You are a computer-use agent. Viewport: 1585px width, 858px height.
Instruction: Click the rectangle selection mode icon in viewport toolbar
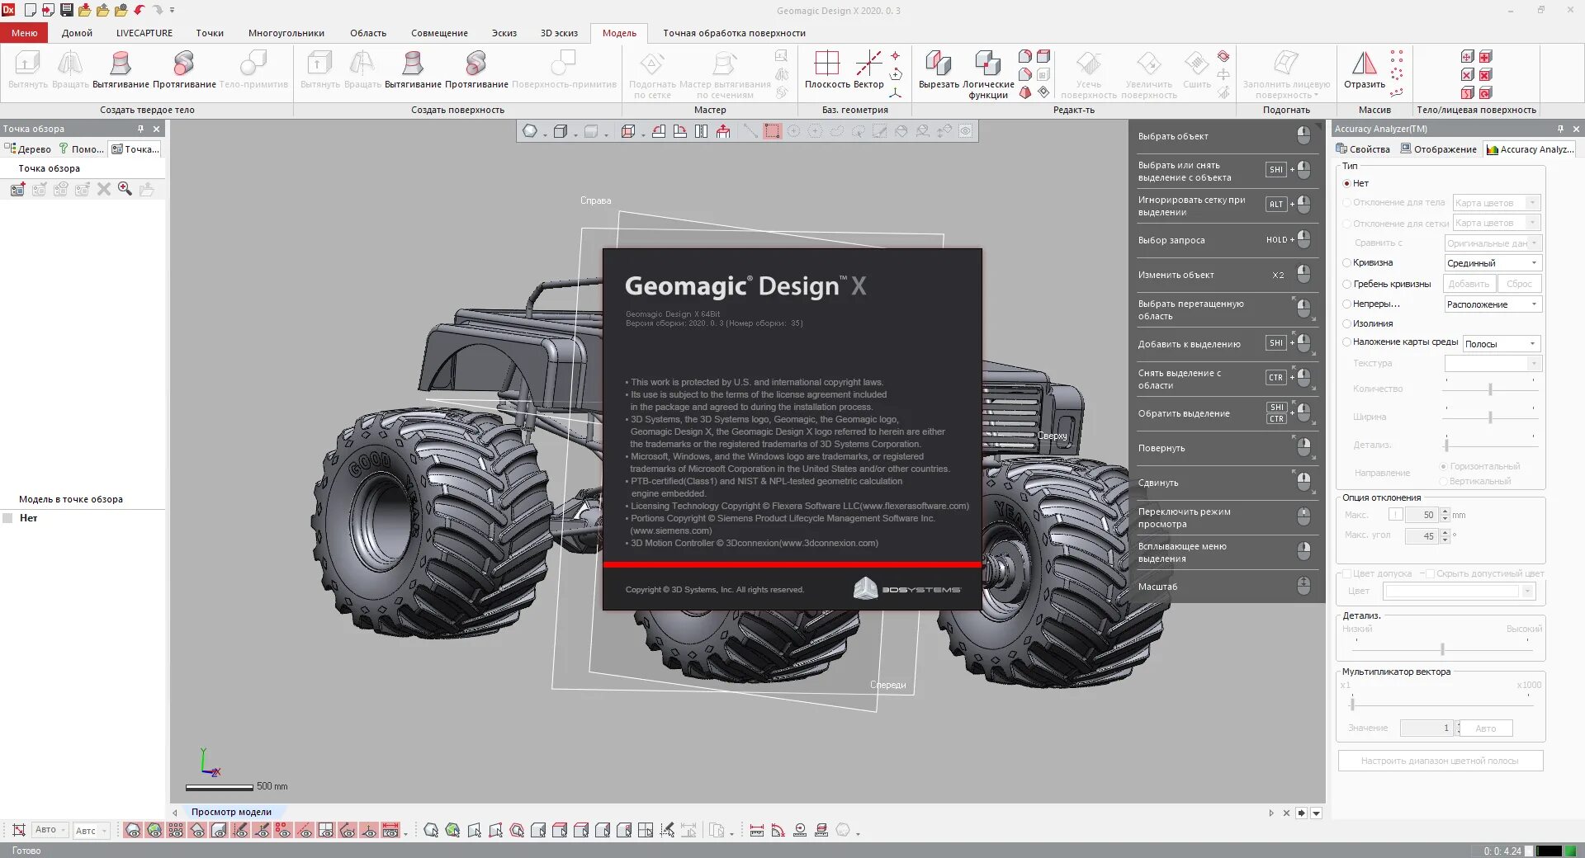[x=772, y=131]
